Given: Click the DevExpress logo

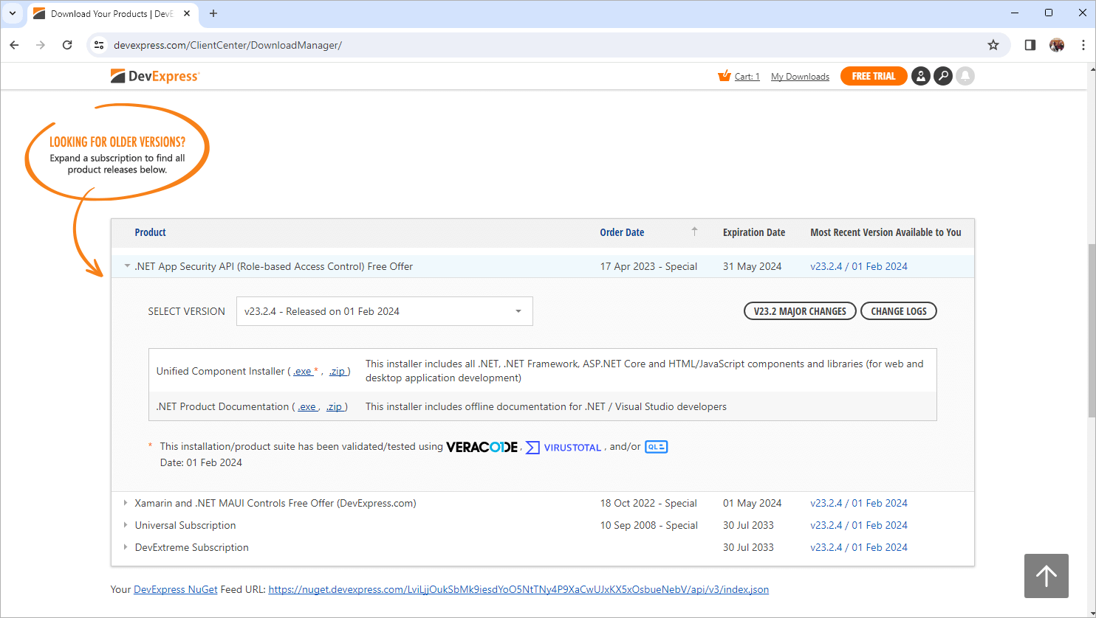Looking at the screenshot, I should click(x=154, y=76).
